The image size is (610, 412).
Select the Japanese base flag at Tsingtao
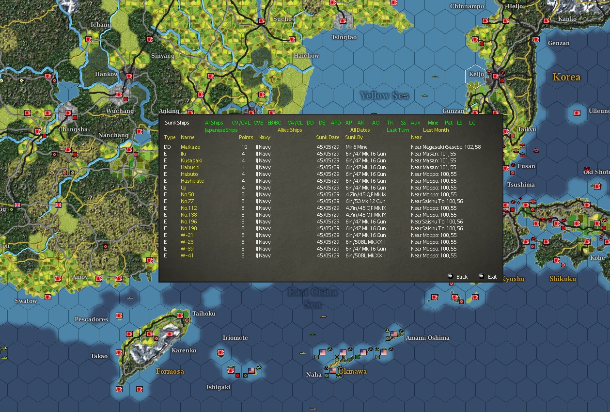click(343, 21)
